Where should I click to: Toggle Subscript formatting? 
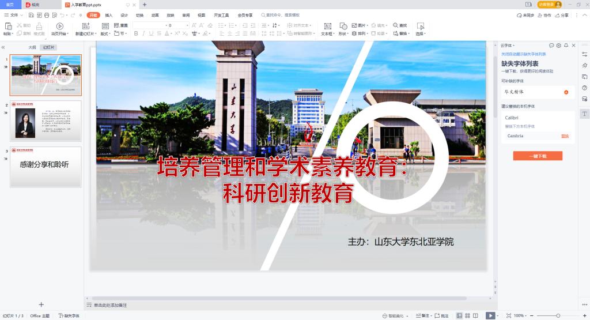pos(185,33)
